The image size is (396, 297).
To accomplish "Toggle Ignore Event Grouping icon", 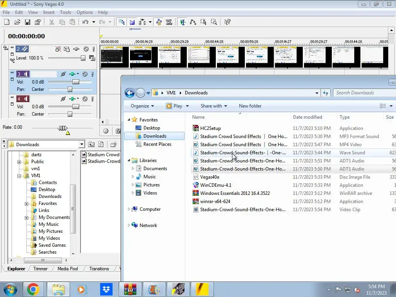I will coord(169,22).
